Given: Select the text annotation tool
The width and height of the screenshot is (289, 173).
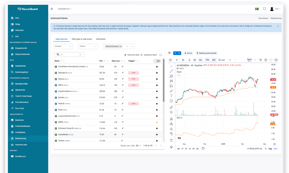Looking at the screenshot, I should tap(171, 96).
